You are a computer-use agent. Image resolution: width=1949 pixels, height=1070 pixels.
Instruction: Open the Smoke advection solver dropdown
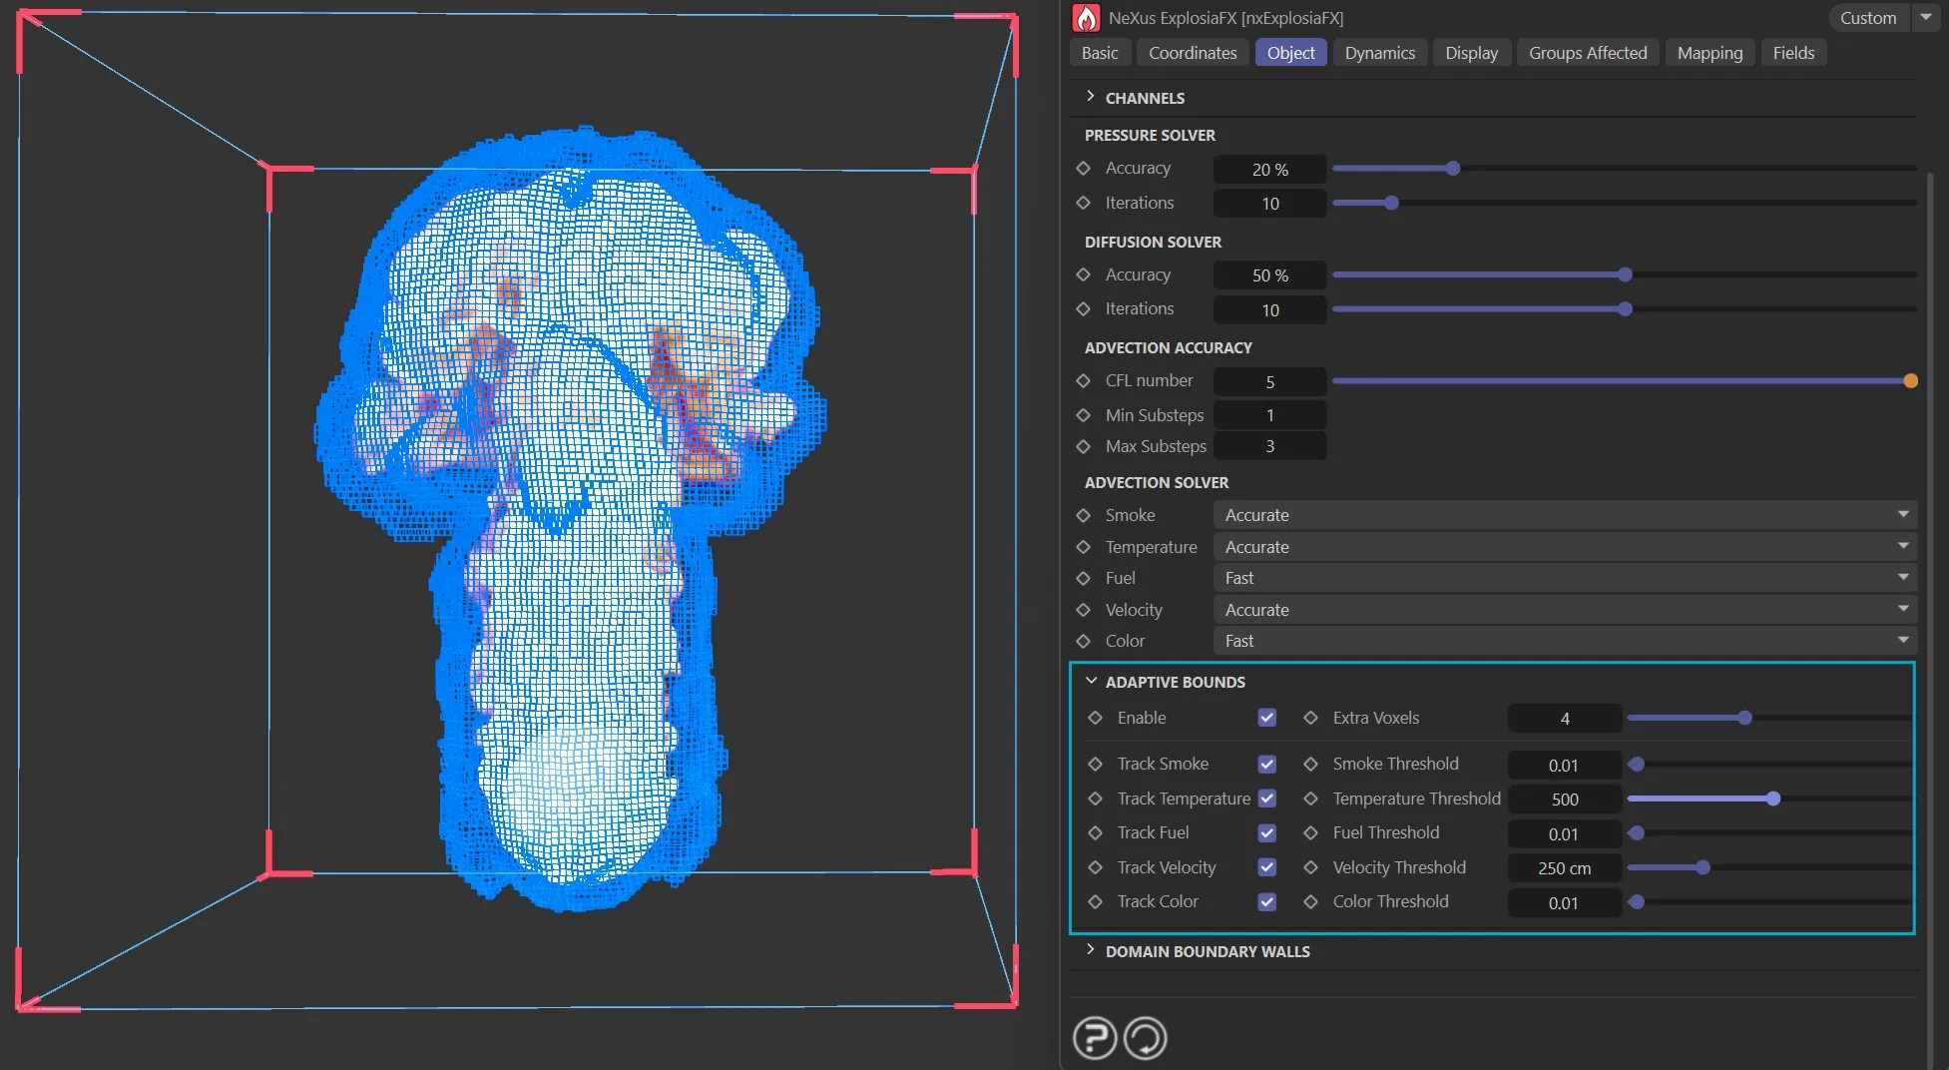click(1564, 515)
